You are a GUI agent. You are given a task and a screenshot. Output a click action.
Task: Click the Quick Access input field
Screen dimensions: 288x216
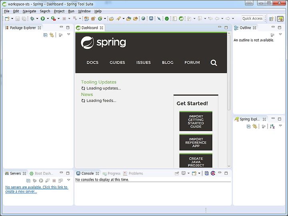click(252, 18)
